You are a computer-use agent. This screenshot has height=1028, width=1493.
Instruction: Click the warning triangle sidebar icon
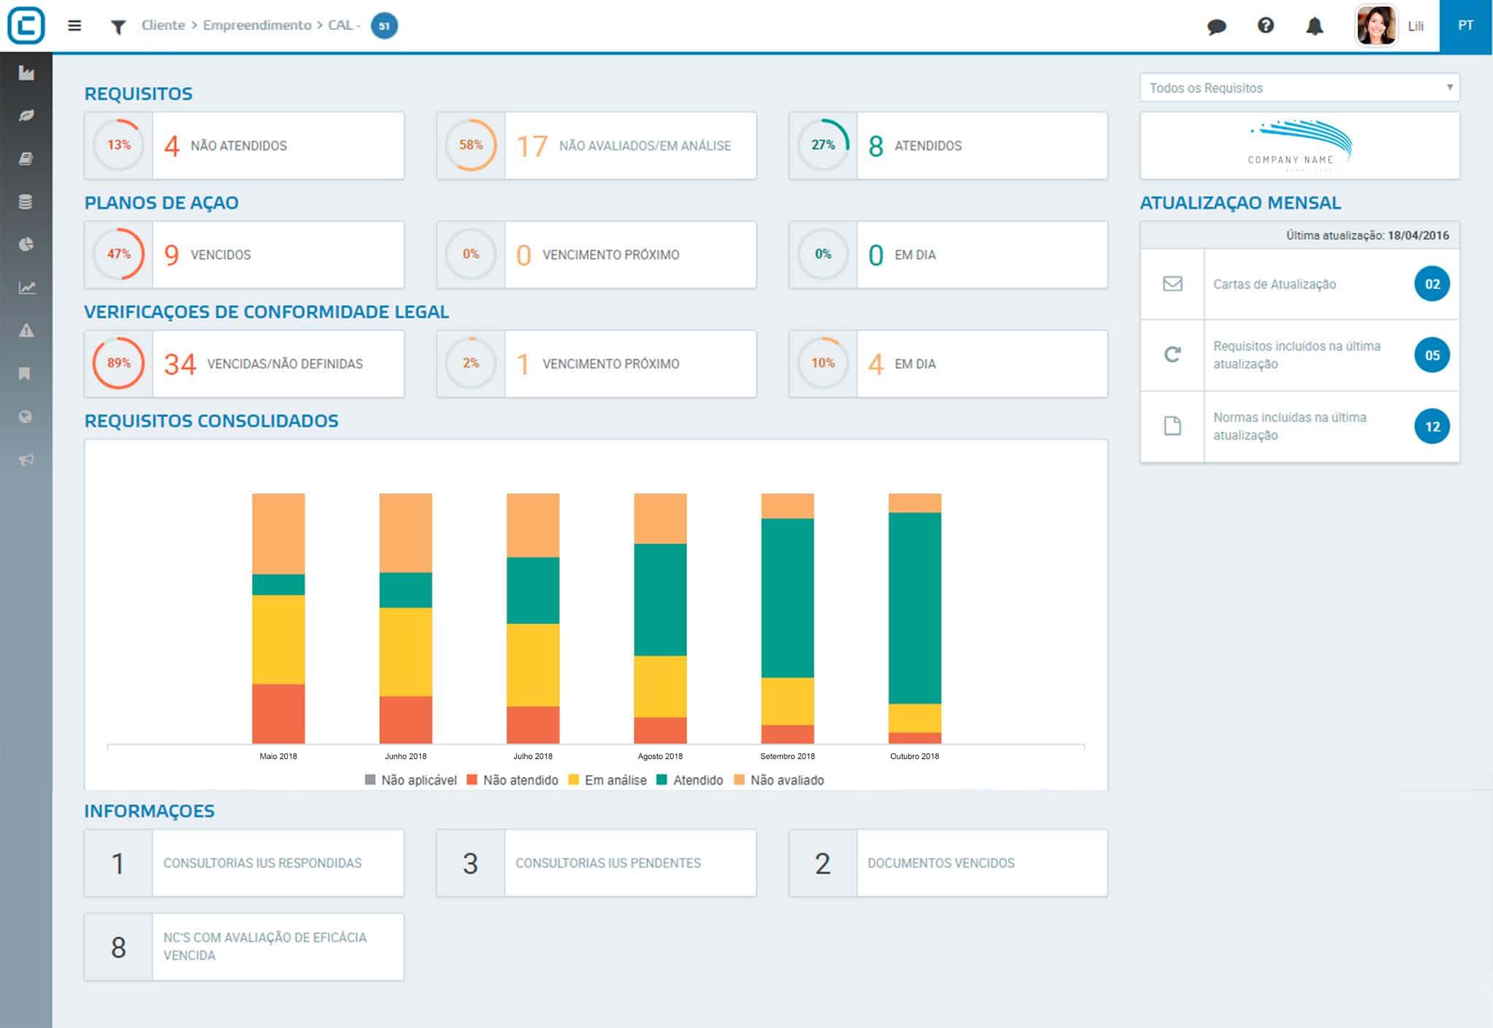pos(26,330)
